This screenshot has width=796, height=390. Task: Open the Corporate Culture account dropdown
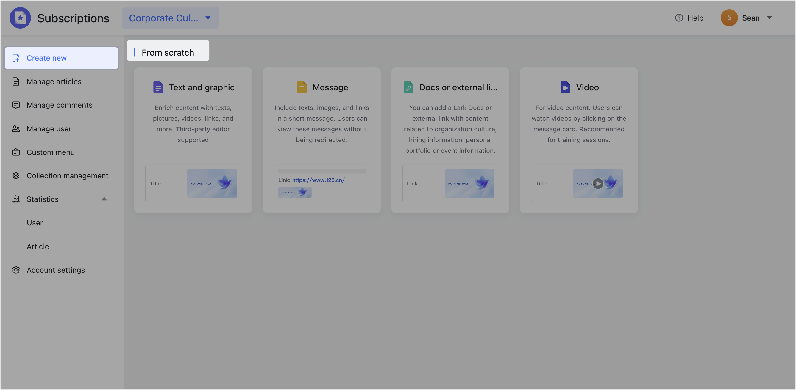(170, 18)
